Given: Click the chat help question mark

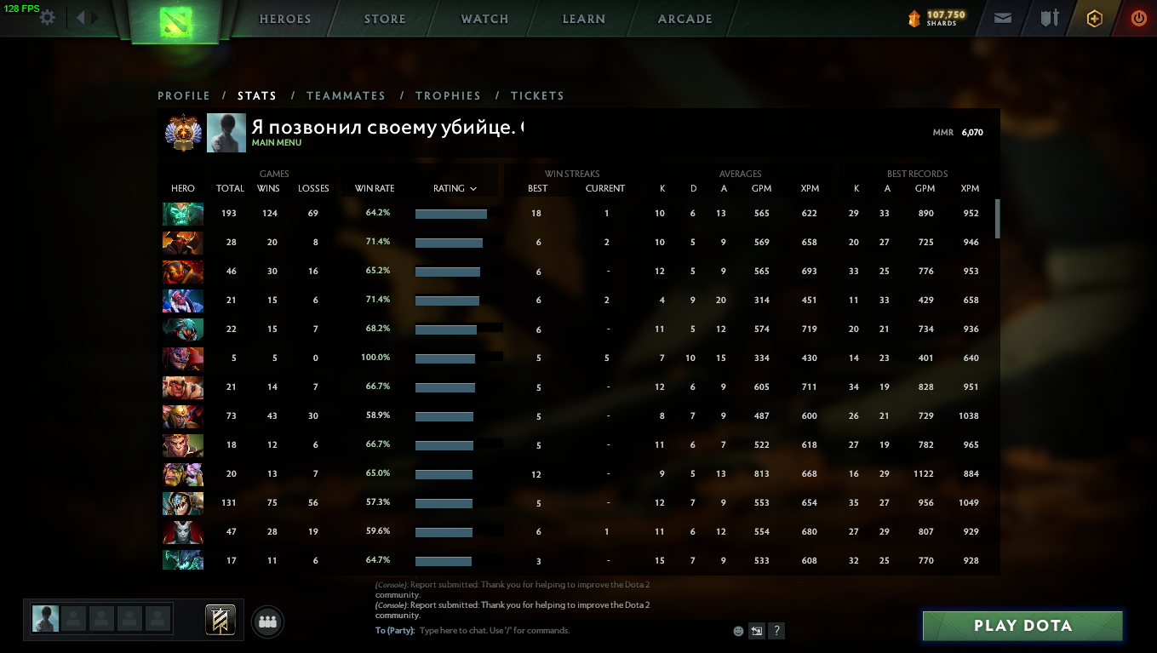Looking at the screenshot, I should (776, 631).
